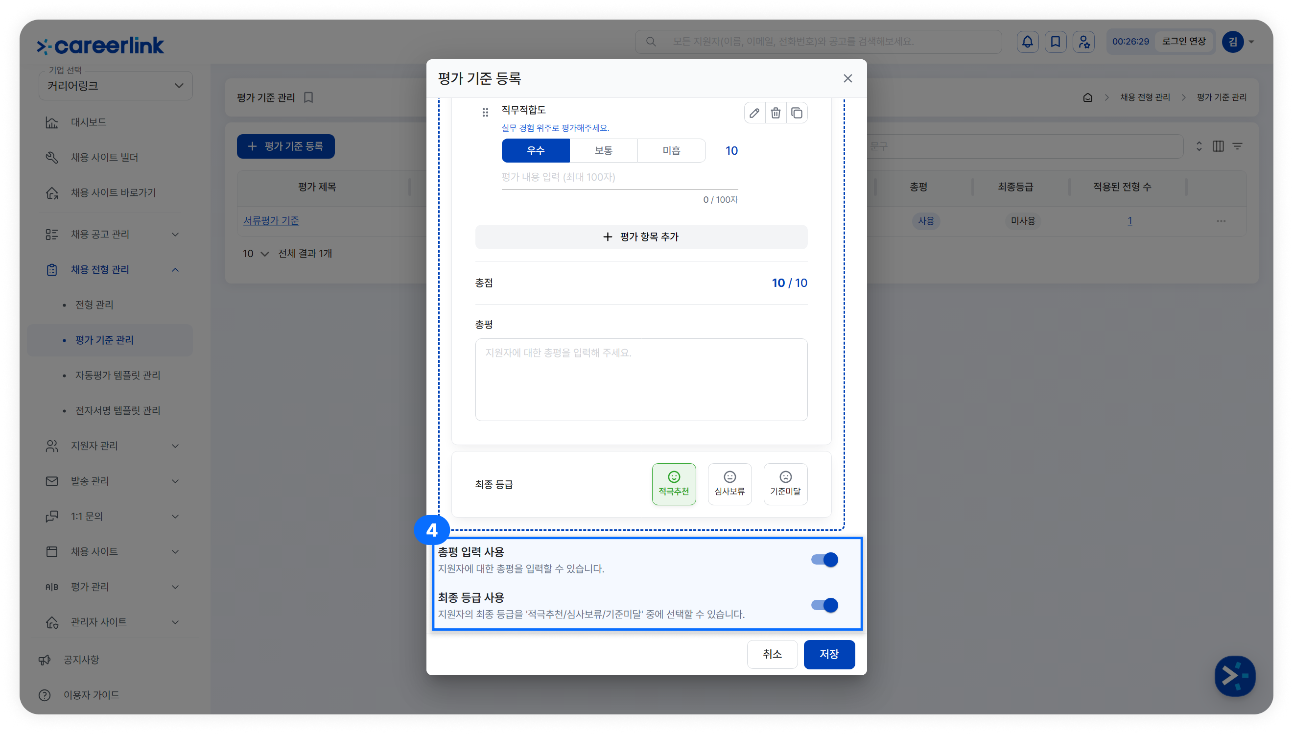The height and width of the screenshot is (734, 1293).
Task: Close the 평가 기준 등록 dialog
Action: point(847,78)
